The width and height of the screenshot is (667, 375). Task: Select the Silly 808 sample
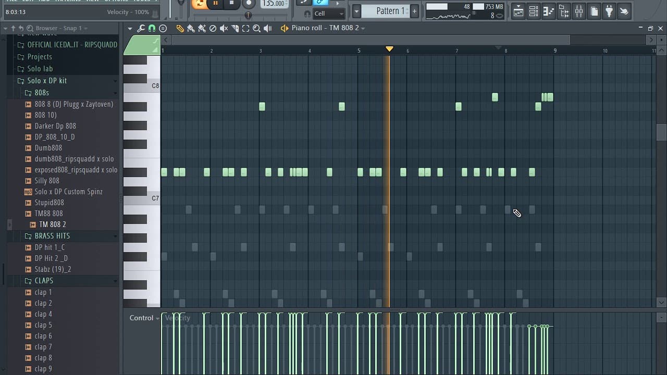47,181
